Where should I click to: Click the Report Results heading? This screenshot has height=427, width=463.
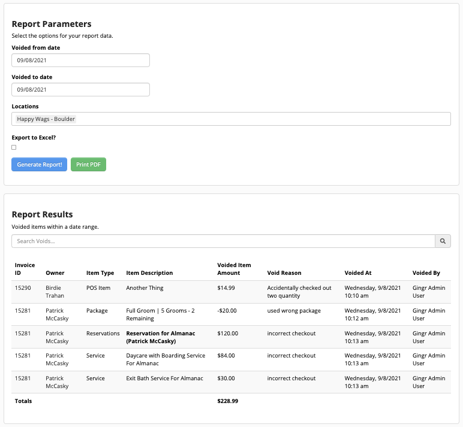[x=42, y=214]
